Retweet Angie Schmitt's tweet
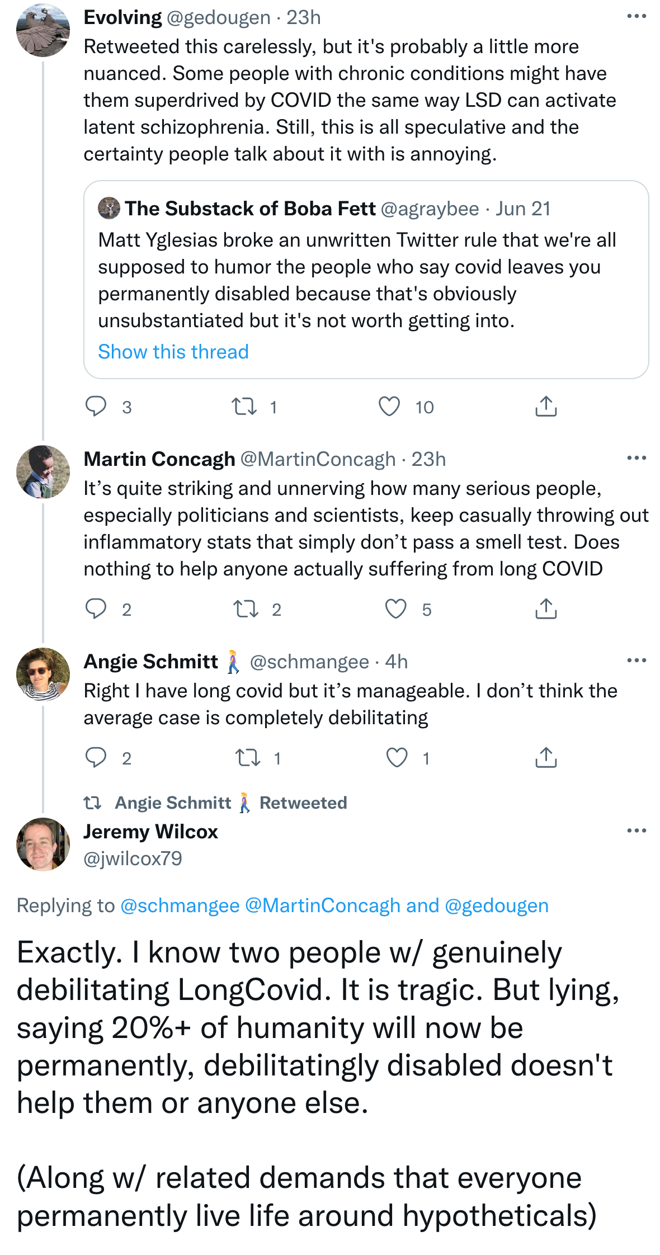Screen dimensions: 660x1255 click(248, 758)
